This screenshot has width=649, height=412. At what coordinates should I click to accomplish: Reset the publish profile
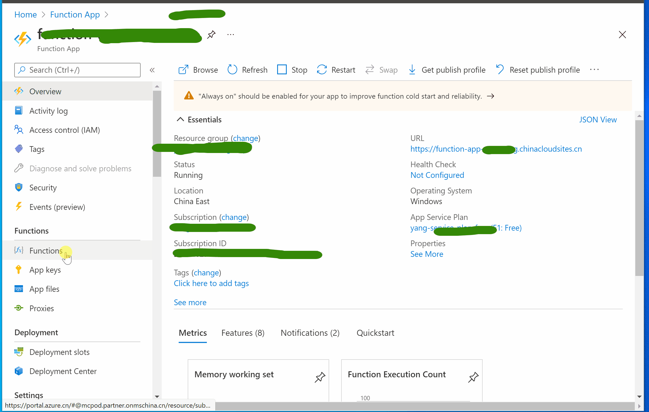coord(500,70)
